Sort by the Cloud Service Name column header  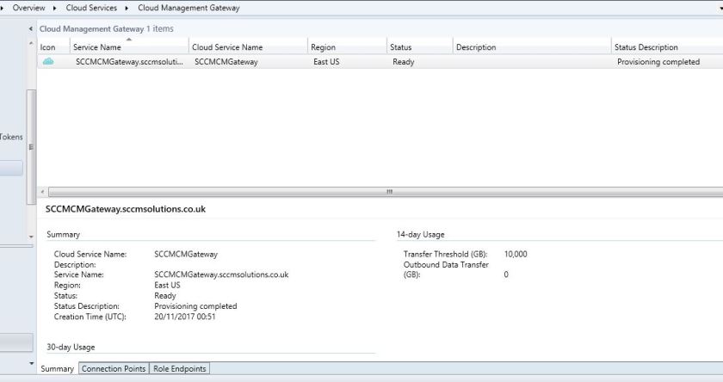(x=248, y=47)
